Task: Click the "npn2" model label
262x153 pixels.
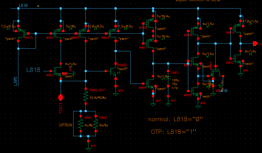Action: 122,69
